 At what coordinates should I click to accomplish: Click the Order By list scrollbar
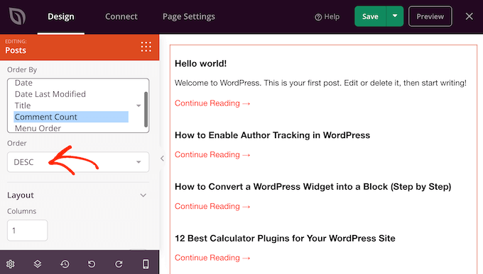tap(146, 109)
